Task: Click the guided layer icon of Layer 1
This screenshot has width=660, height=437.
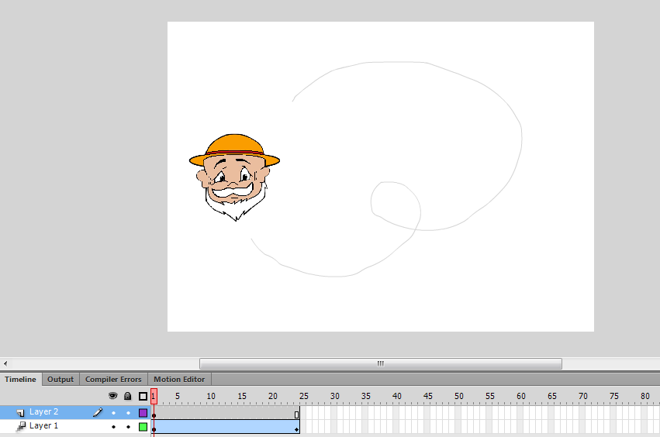Action: click(x=21, y=426)
